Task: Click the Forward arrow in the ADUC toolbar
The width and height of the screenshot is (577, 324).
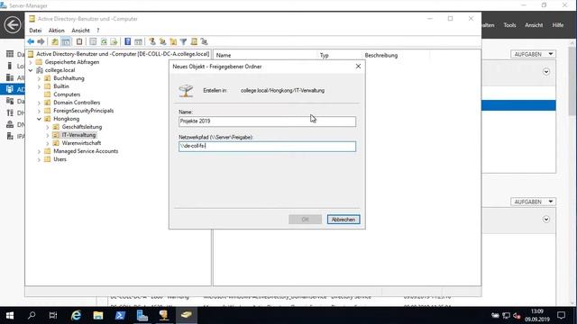Action: click(x=41, y=42)
